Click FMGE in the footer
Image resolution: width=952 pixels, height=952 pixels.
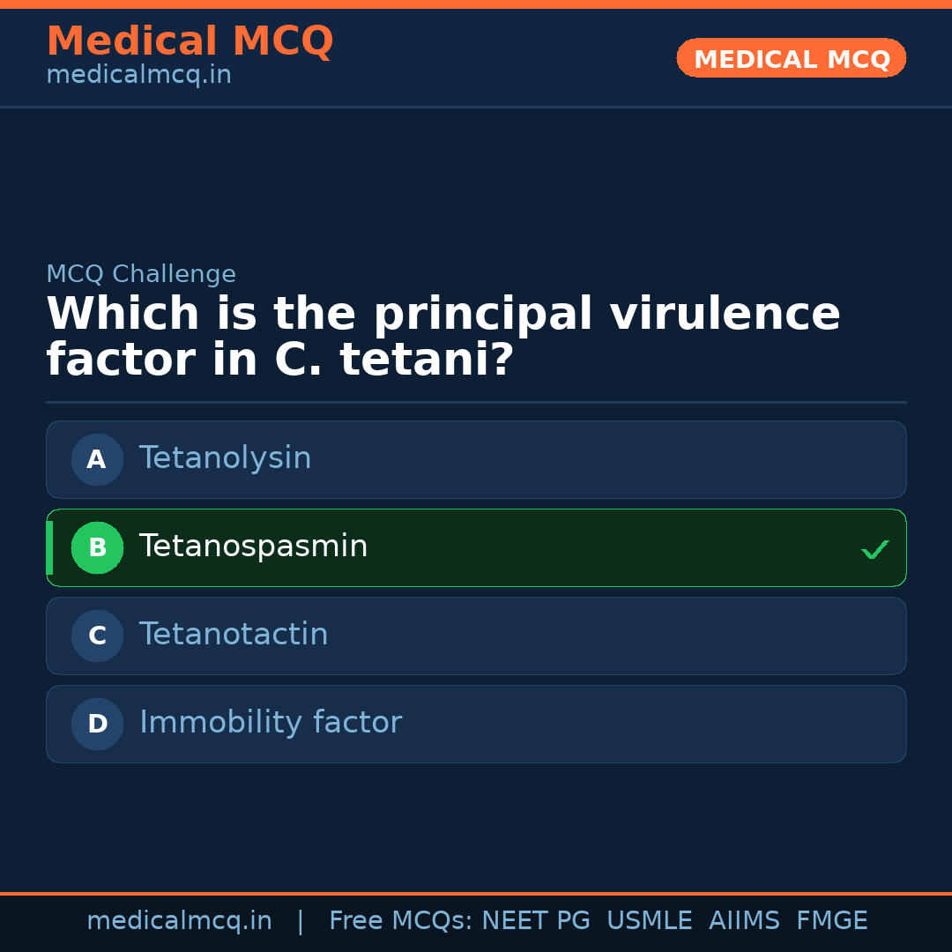coord(831,921)
